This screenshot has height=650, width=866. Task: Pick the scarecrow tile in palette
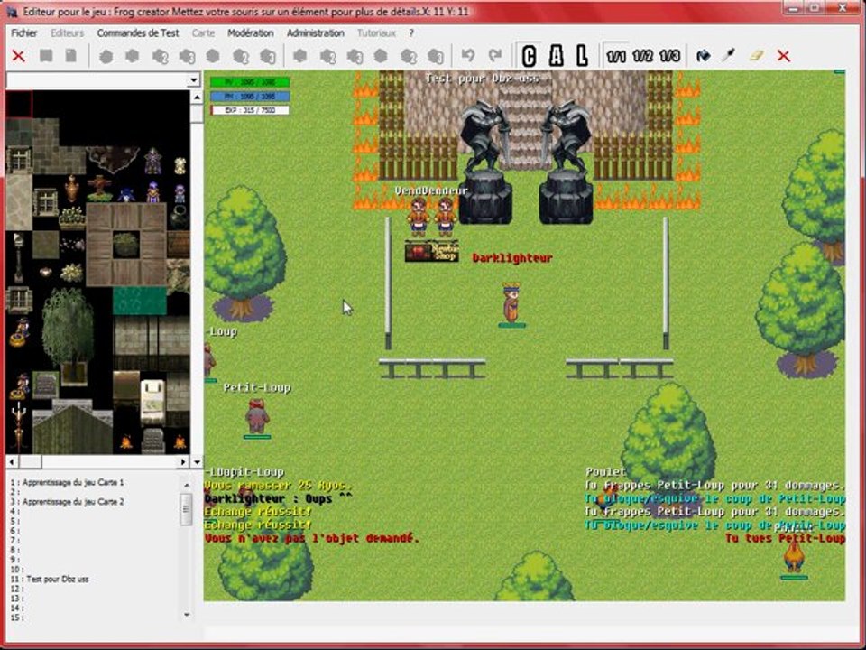pyautogui.click(x=99, y=188)
